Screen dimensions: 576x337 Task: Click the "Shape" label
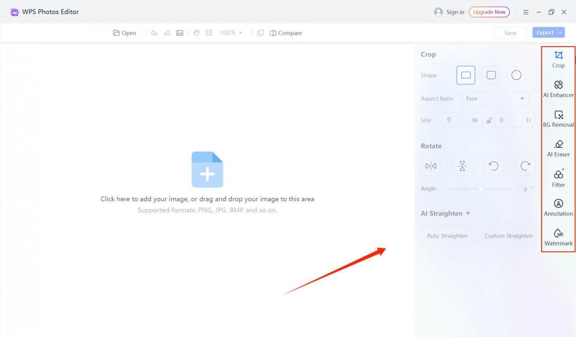[429, 75]
